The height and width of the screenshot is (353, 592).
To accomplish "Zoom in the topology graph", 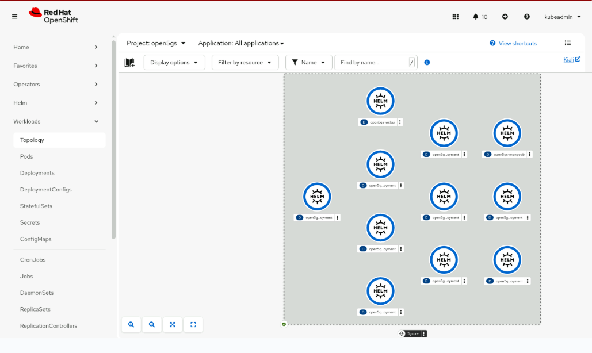I will pos(131,325).
